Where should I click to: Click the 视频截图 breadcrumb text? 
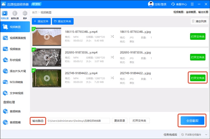46,12
